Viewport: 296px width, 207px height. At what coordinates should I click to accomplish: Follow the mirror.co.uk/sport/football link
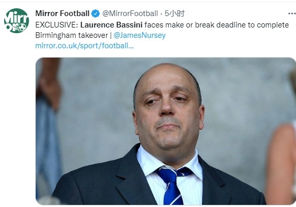pos(84,46)
